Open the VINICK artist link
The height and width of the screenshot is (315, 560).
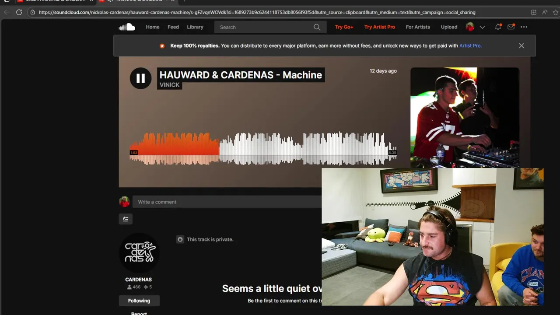169,85
